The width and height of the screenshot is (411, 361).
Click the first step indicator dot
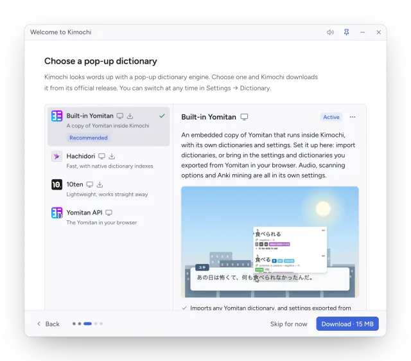click(74, 324)
